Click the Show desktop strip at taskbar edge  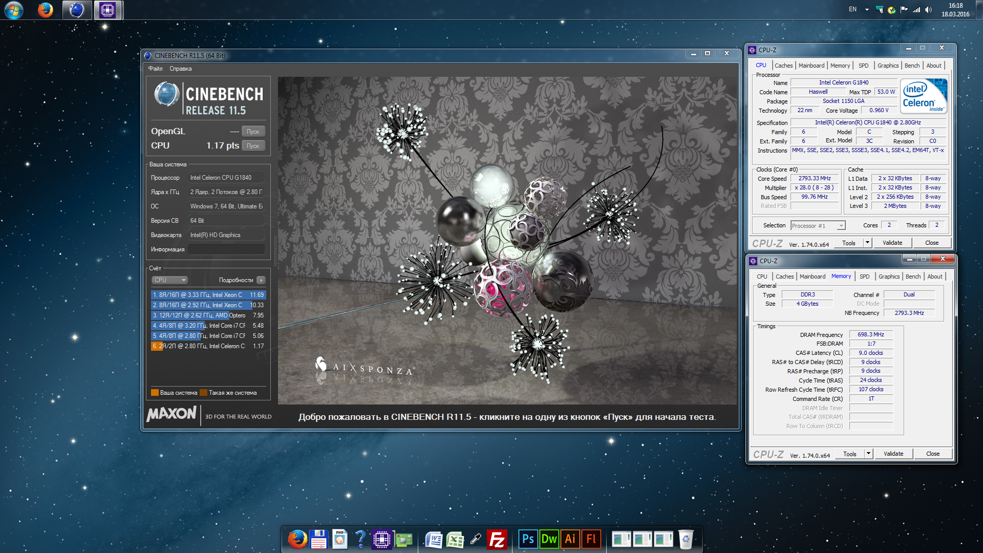(979, 10)
